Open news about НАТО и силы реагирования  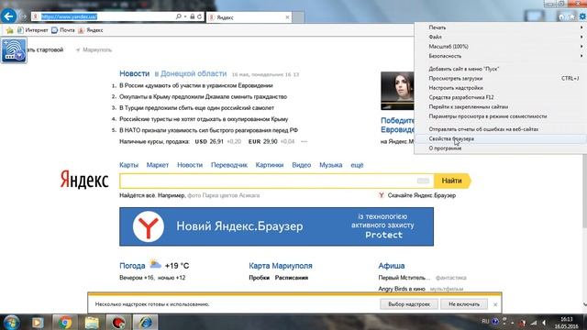point(208,130)
